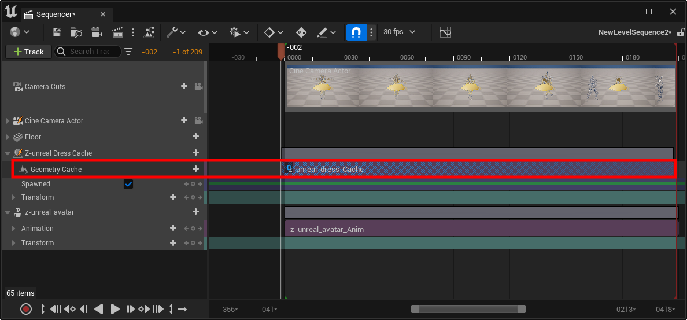
Task: Open the pencil Edit Options dropdown
Action: [x=326, y=32]
